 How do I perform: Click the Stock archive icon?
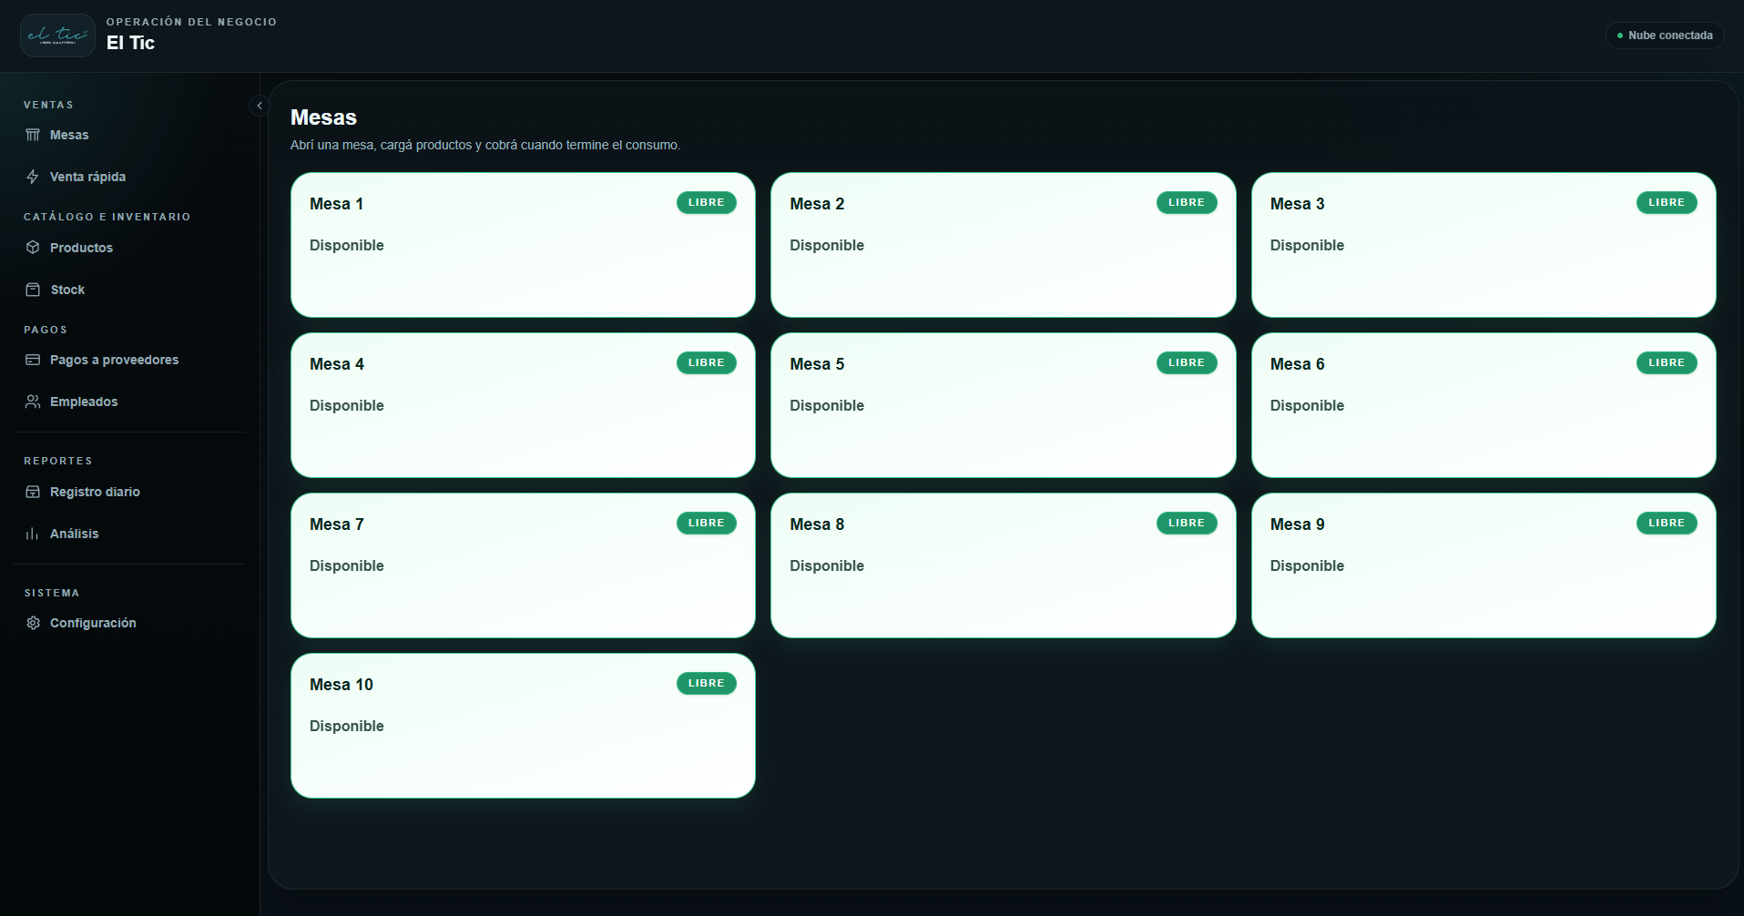point(33,290)
